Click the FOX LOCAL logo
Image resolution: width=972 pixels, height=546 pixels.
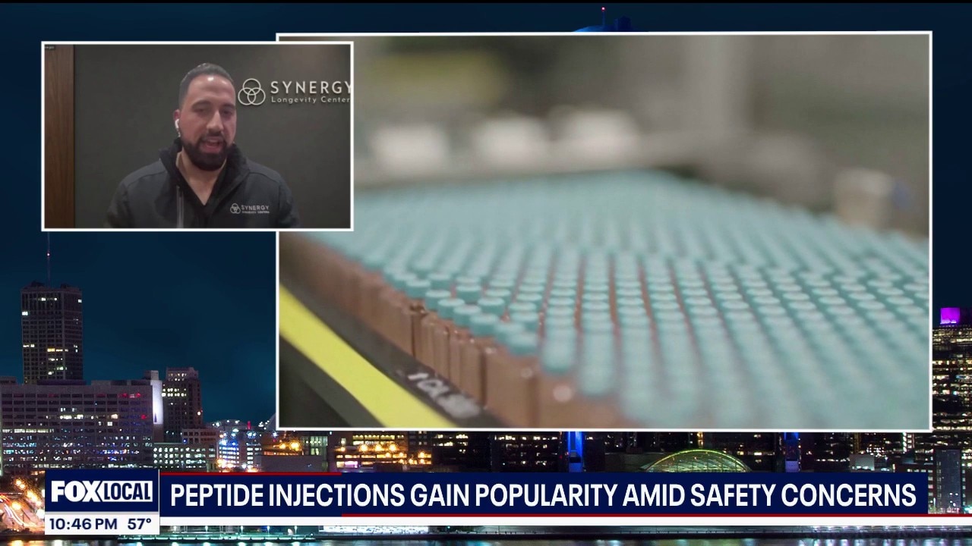coord(102,491)
